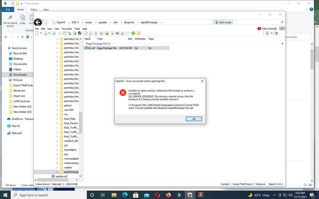
Task: Select LAPD textures in File Explorer sidebar
Action: pyautogui.click(x=22, y=101)
